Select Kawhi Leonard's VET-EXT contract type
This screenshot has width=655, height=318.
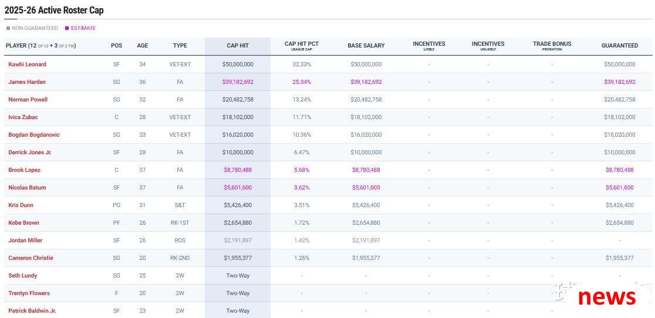pyautogui.click(x=180, y=65)
